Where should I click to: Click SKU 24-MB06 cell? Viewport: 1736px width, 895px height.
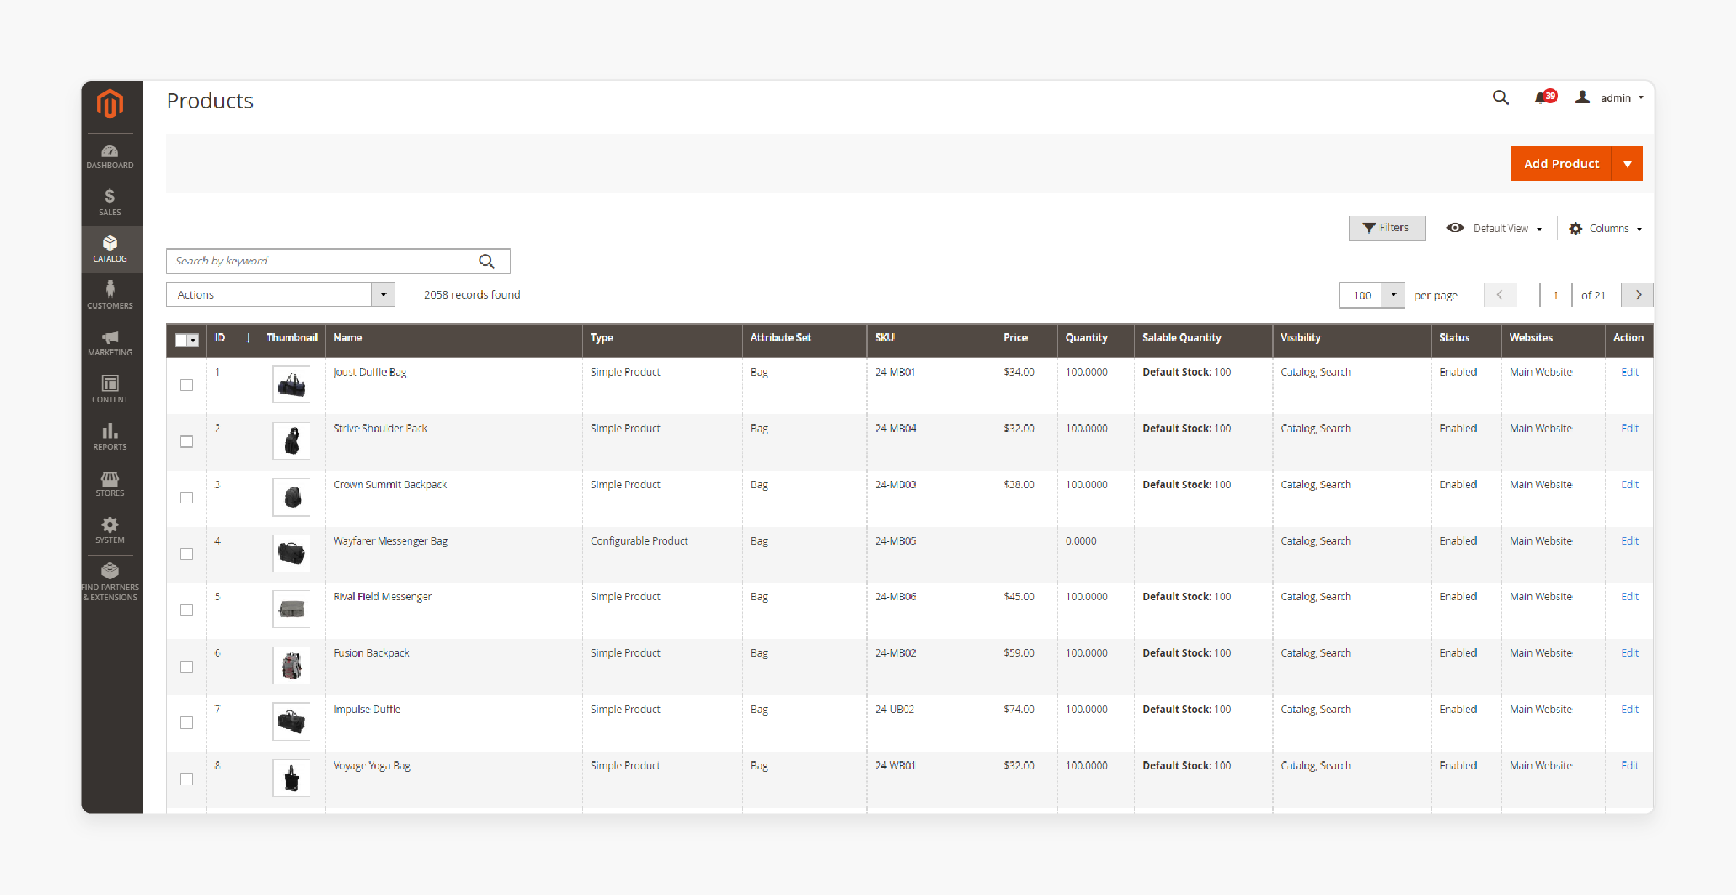pos(895,596)
